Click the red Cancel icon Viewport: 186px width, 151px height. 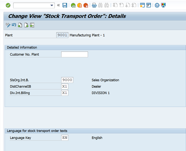[x=86, y=5]
